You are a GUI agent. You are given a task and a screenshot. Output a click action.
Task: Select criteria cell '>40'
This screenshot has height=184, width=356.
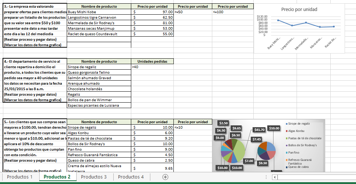pos(153,67)
